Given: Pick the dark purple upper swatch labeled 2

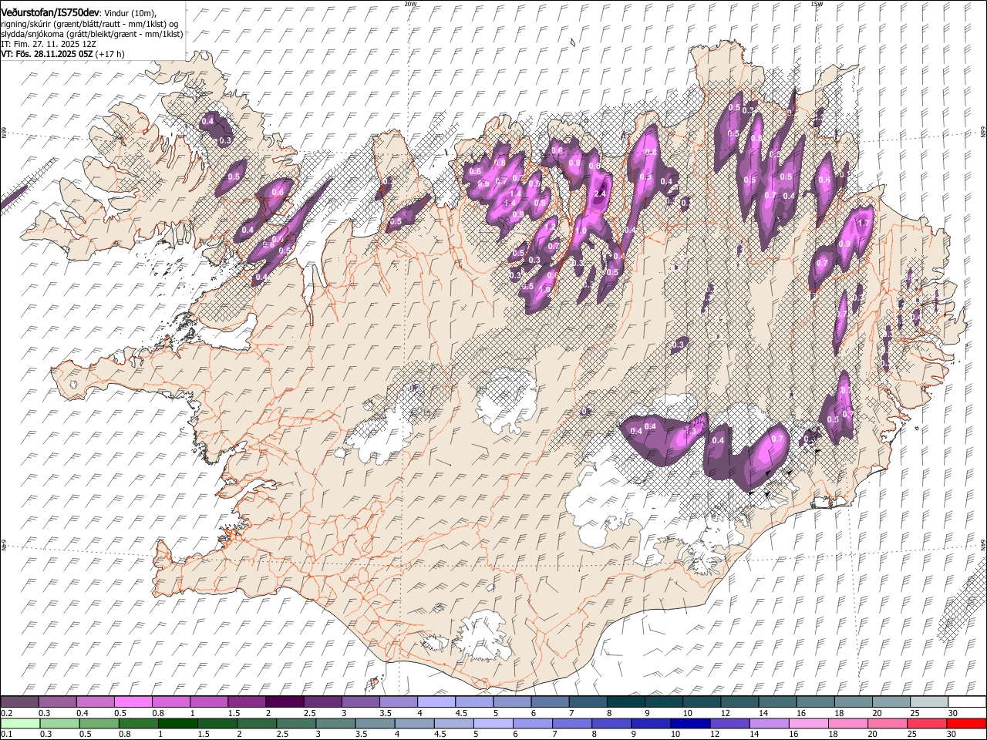Looking at the screenshot, I should click(x=285, y=701).
